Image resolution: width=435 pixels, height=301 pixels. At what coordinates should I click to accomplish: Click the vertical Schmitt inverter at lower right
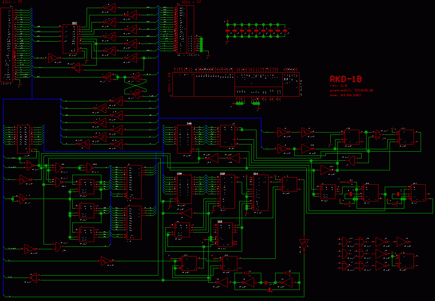[x=303, y=244]
